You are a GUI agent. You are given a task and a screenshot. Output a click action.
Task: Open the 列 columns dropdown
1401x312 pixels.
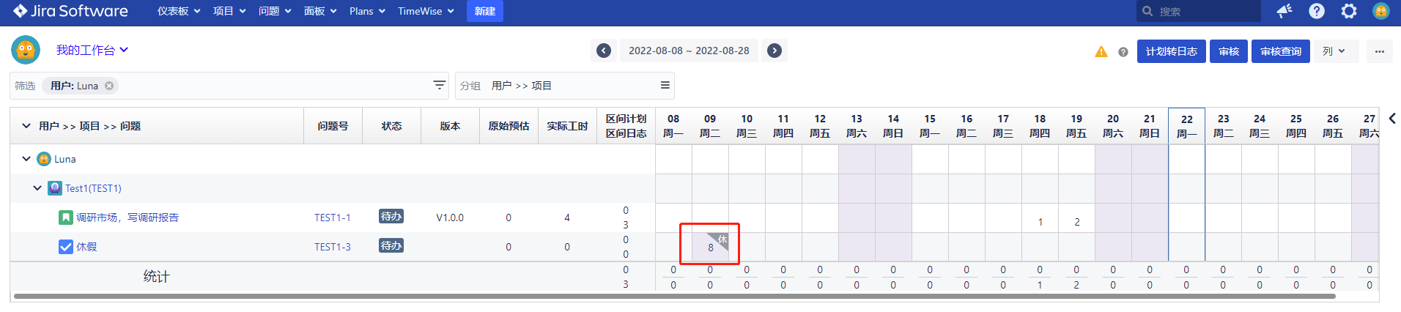coord(1334,51)
